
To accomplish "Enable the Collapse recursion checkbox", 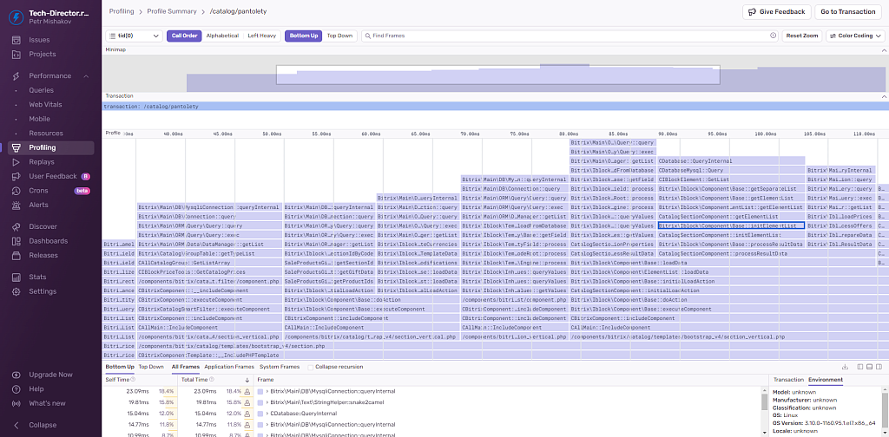I will (312, 368).
